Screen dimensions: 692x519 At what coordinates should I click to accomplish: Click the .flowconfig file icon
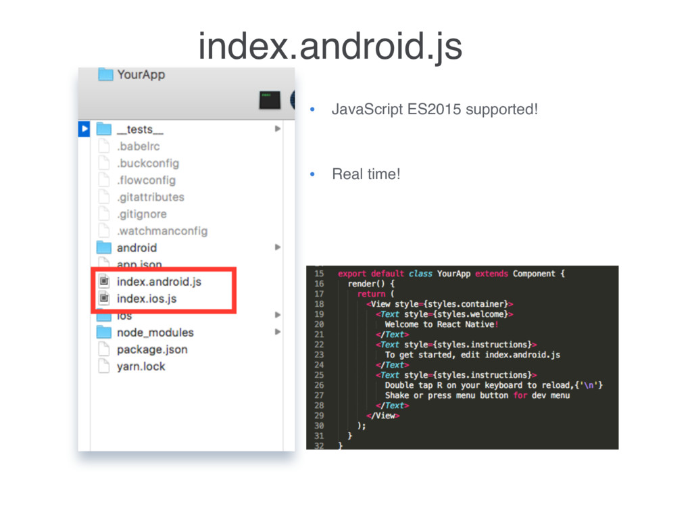pyautogui.click(x=104, y=180)
